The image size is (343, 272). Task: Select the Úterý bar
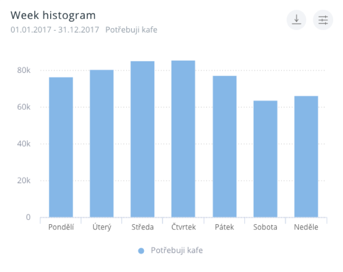(x=102, y=144)
